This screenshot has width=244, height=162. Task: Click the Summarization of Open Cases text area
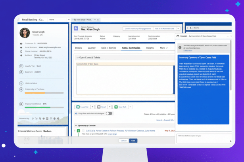click(125, 80)
